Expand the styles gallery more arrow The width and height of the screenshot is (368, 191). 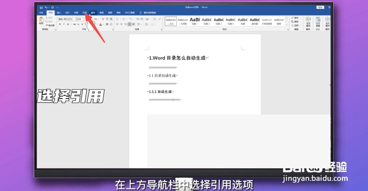tap(286, 25)
